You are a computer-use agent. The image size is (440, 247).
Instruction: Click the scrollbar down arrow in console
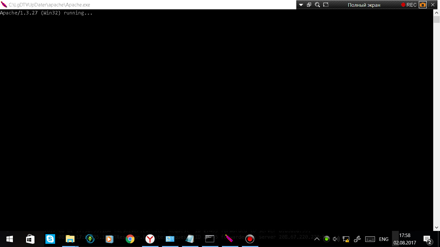point(436,227)
